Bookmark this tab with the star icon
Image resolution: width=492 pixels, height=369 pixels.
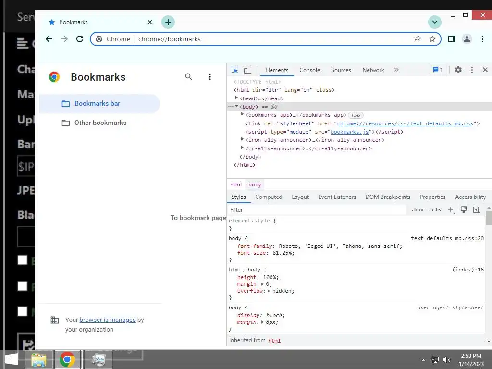pyautogui.click(x=432, y=39)
